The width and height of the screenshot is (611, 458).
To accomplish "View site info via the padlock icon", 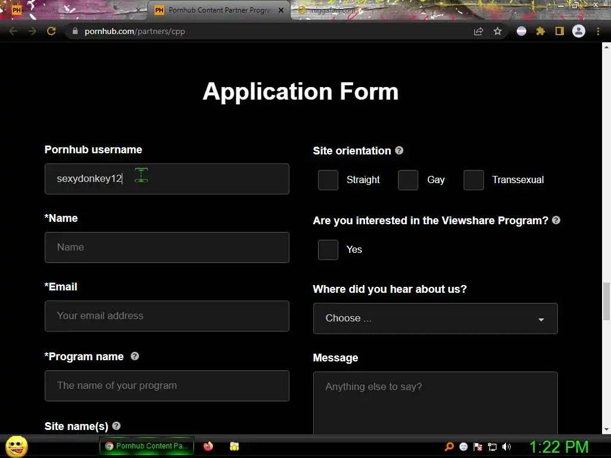I will (x=75, y=31).
